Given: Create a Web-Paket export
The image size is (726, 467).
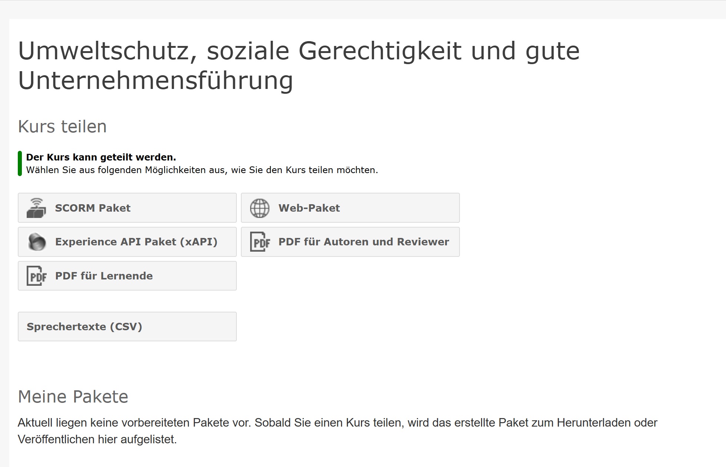Looking at the screenshot, I should tap(350, 208).
